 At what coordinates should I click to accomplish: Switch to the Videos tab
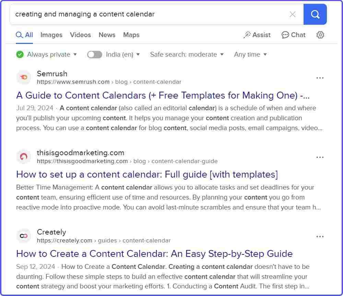pyautogui.click(x=80, y=35)
